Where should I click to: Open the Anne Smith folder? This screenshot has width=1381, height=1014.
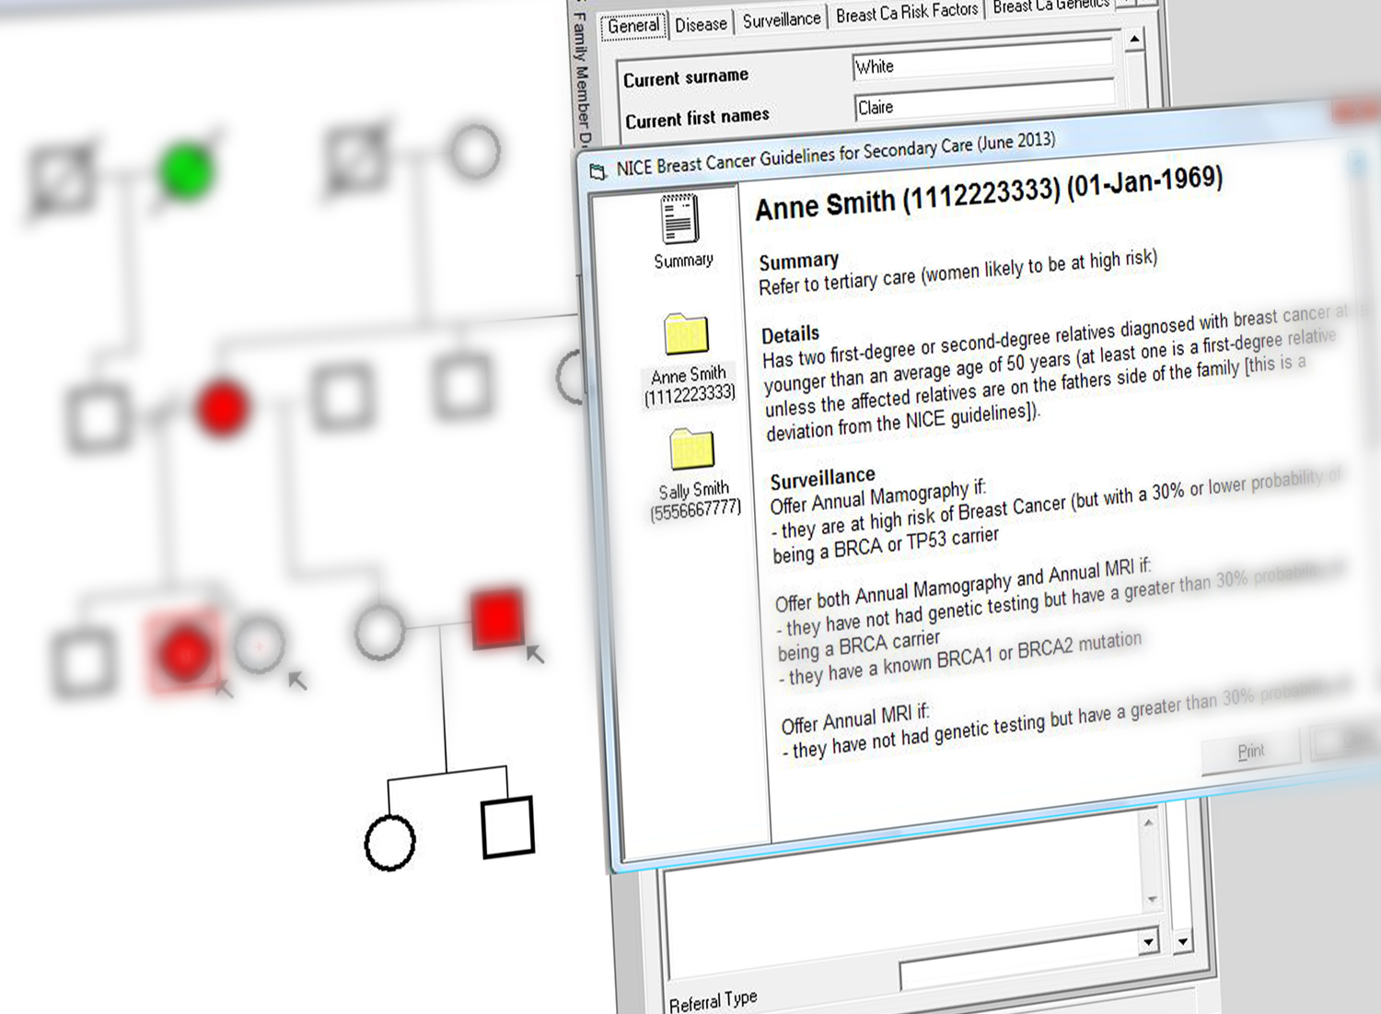click(687, 335)
